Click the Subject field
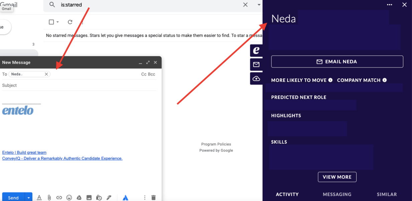Viewport: 412px width, 201px height. [x=79, y=85]
